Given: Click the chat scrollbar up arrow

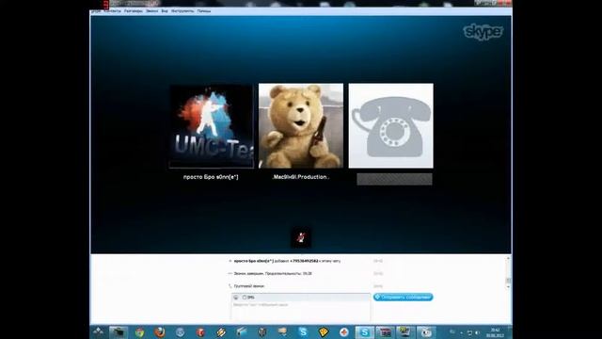Looking at the screenshot, I should tap(508, 259).
